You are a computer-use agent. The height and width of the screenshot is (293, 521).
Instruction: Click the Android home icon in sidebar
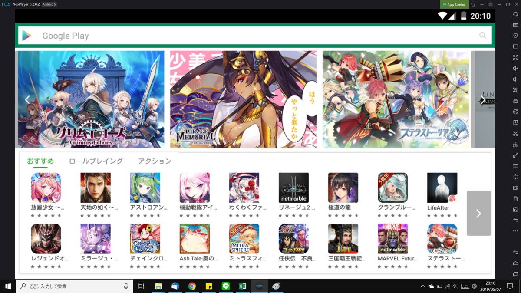click(515, 263)
